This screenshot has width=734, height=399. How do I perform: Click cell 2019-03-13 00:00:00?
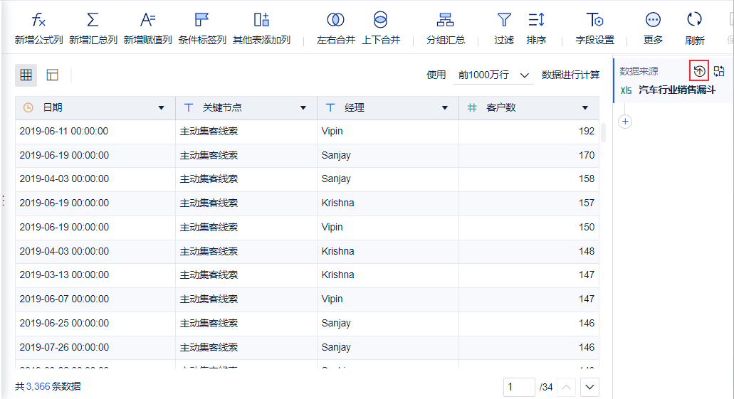(x=95, y=275)
